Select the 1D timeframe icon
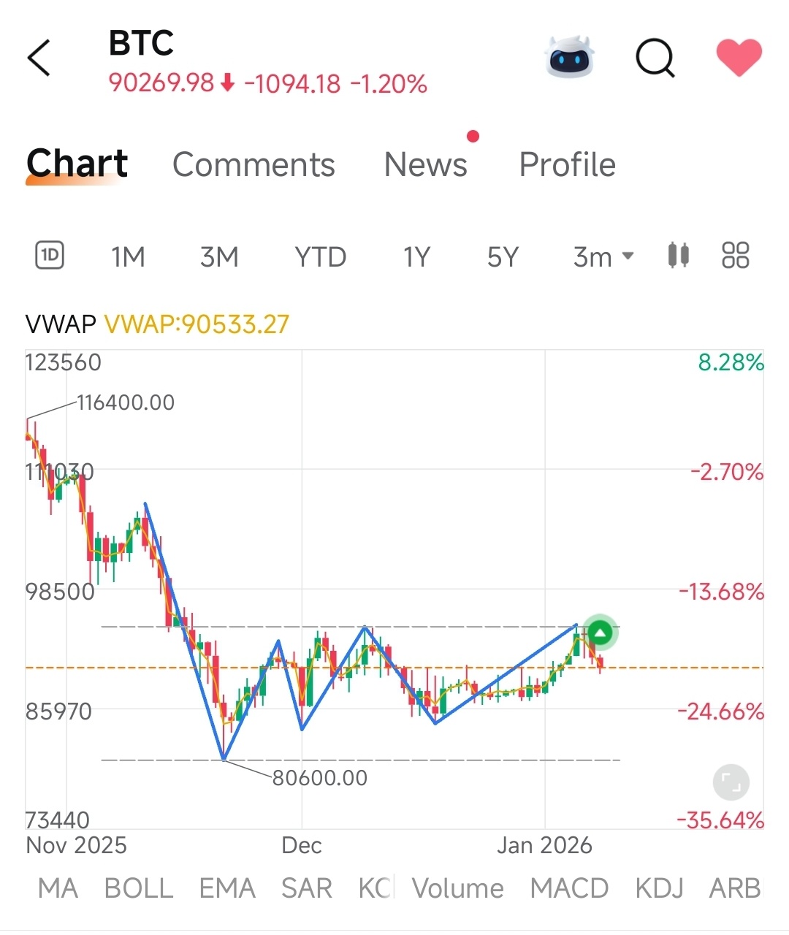This screenshot has height=935, width=789. click(50, 256)
